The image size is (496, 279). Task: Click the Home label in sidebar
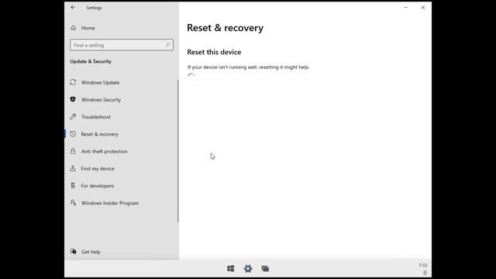(88, 28)
